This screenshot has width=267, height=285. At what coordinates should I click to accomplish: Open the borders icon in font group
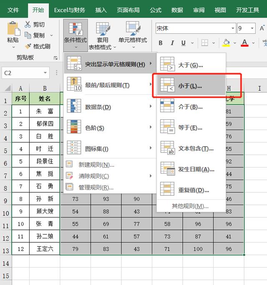tap(204, 43)
